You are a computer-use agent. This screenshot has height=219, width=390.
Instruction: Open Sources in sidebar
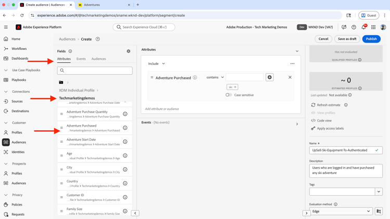[17, 101]
